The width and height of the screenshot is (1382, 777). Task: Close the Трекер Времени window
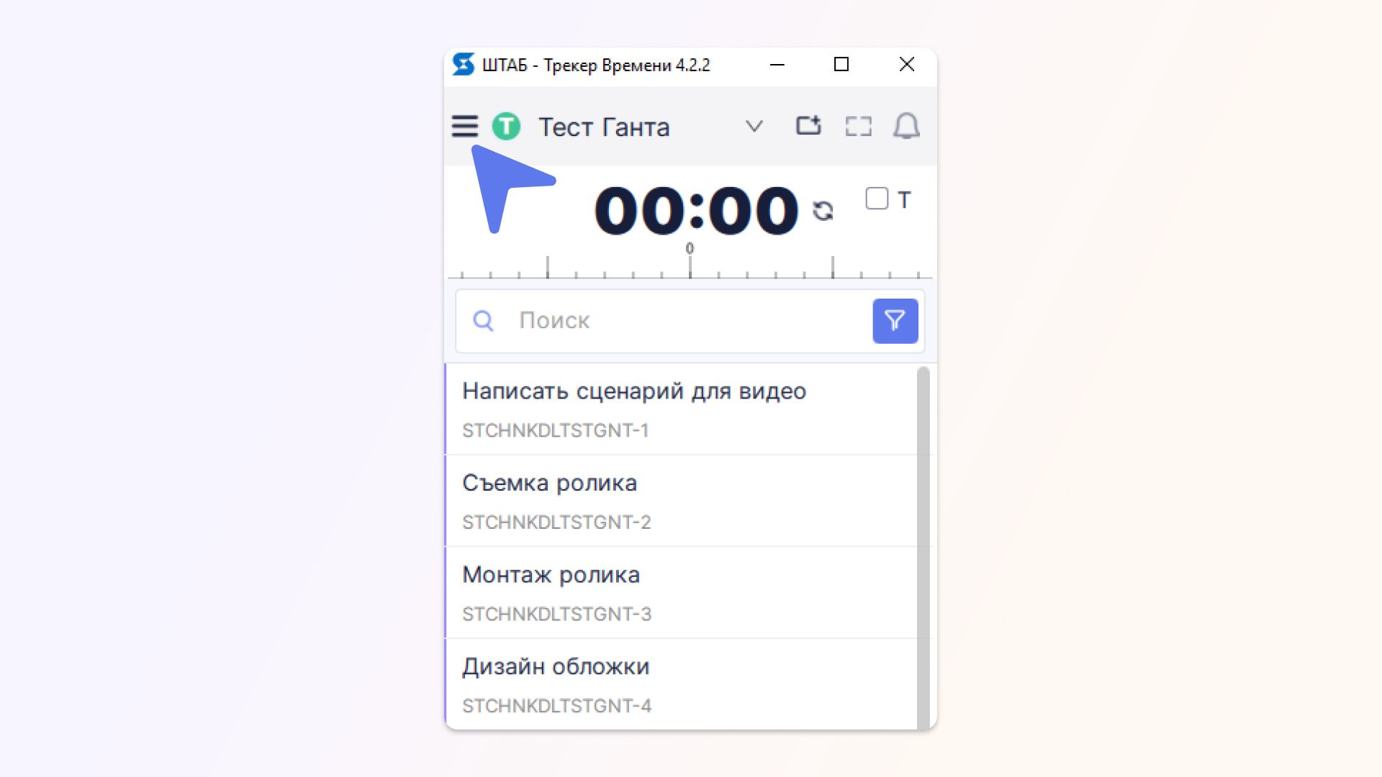(x=906, y=65)
